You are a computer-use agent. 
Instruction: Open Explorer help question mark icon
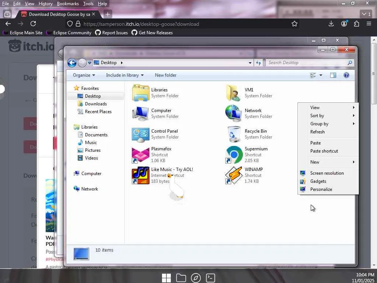point(346,75)
